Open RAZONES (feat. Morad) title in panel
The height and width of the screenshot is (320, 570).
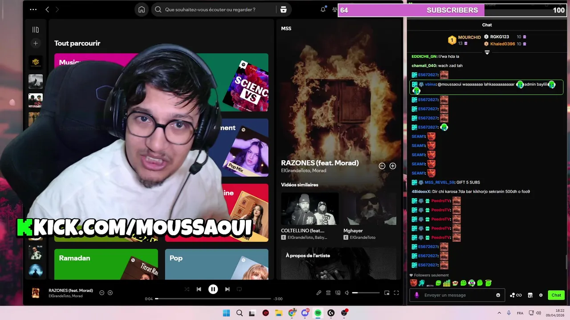320,163
